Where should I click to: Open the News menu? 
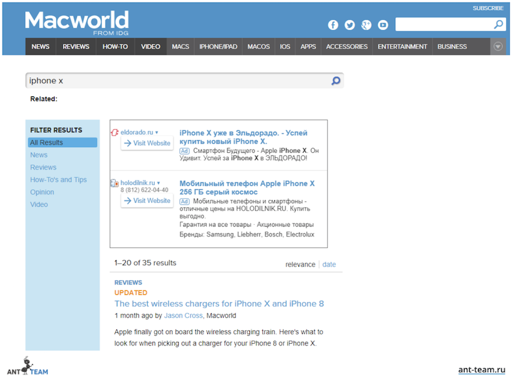pos(40,46)
